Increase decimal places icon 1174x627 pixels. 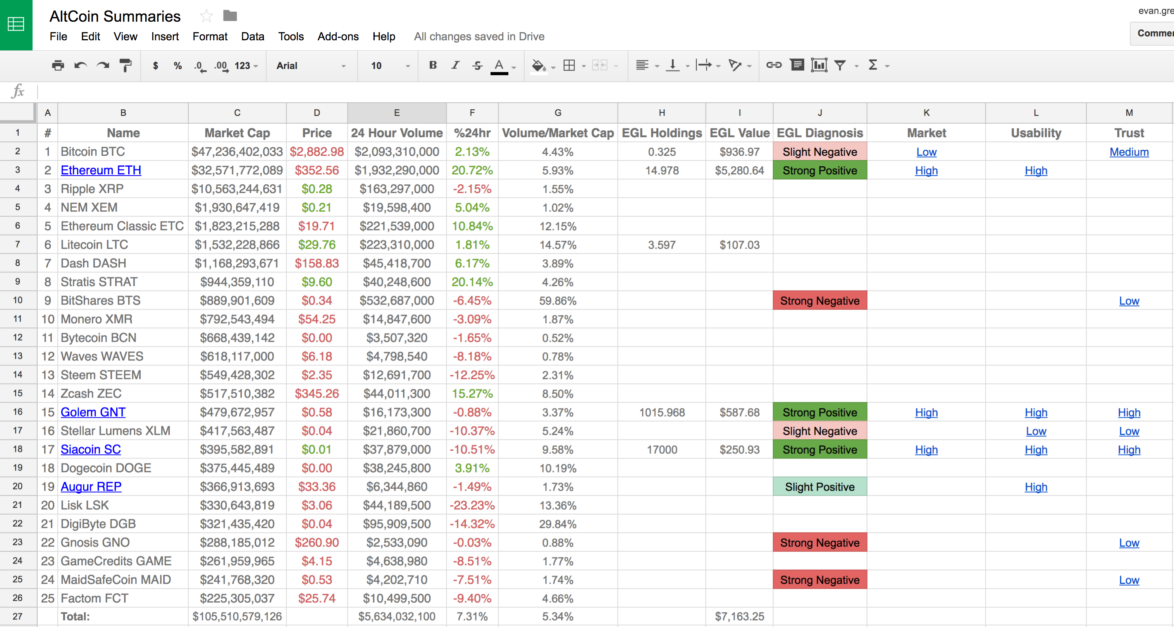(x=222, y=66)
